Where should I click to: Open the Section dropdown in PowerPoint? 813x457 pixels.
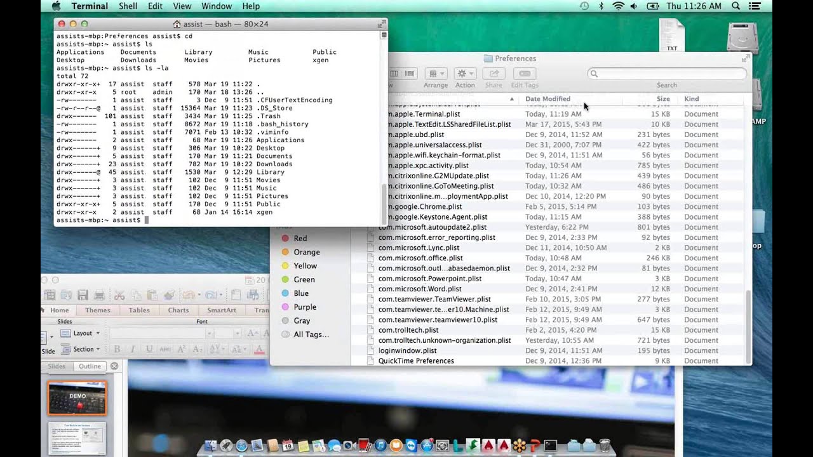point(81,349)
